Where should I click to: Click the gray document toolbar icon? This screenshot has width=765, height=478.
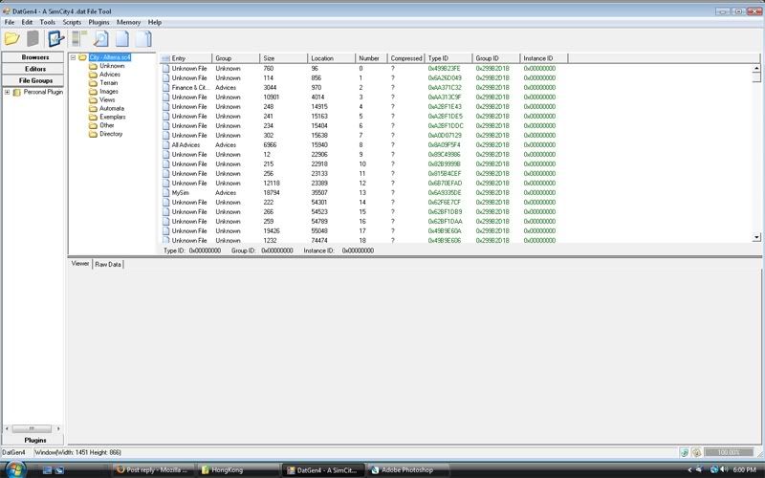pos(33,38)
